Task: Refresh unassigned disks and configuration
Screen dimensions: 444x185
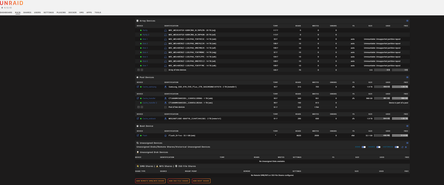Action: click(402, 147)
